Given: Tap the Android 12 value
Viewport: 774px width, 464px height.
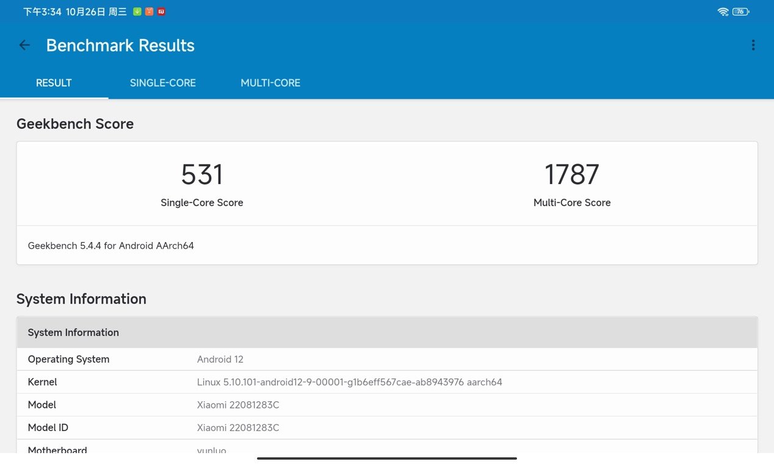Looking at the screenshot, I should click(x=220, y=359).
